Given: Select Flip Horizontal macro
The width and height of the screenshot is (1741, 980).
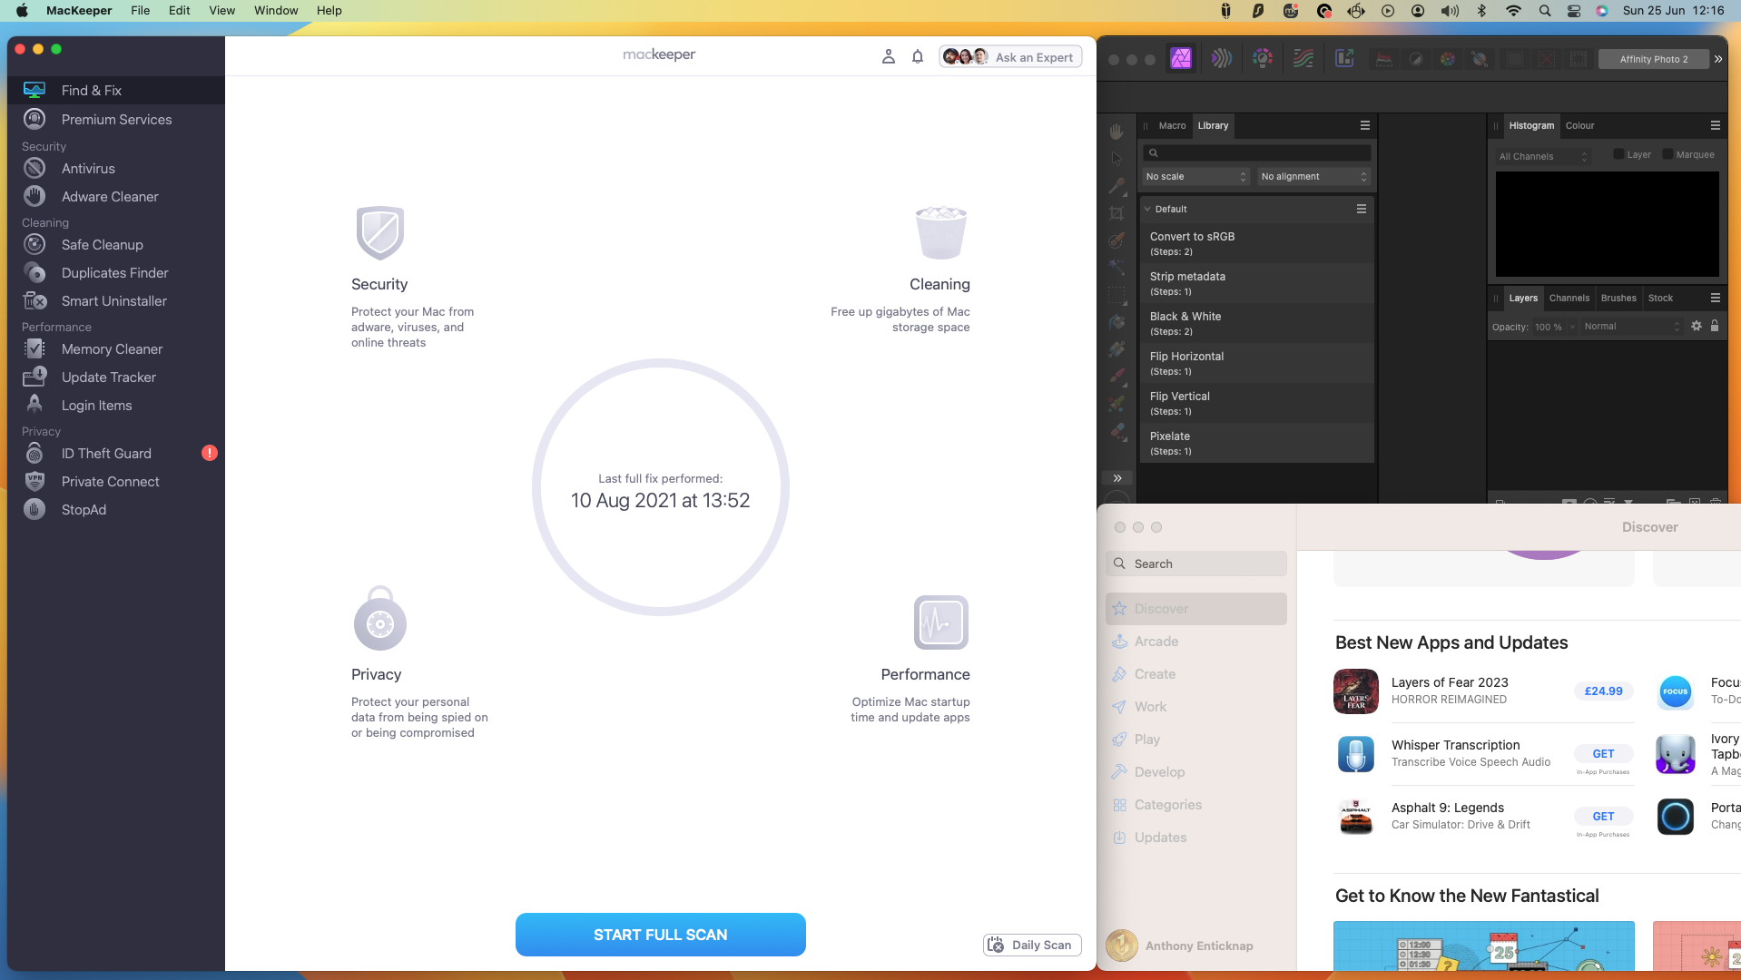Looking at the screenshot, I should (x=1256, y=363).
